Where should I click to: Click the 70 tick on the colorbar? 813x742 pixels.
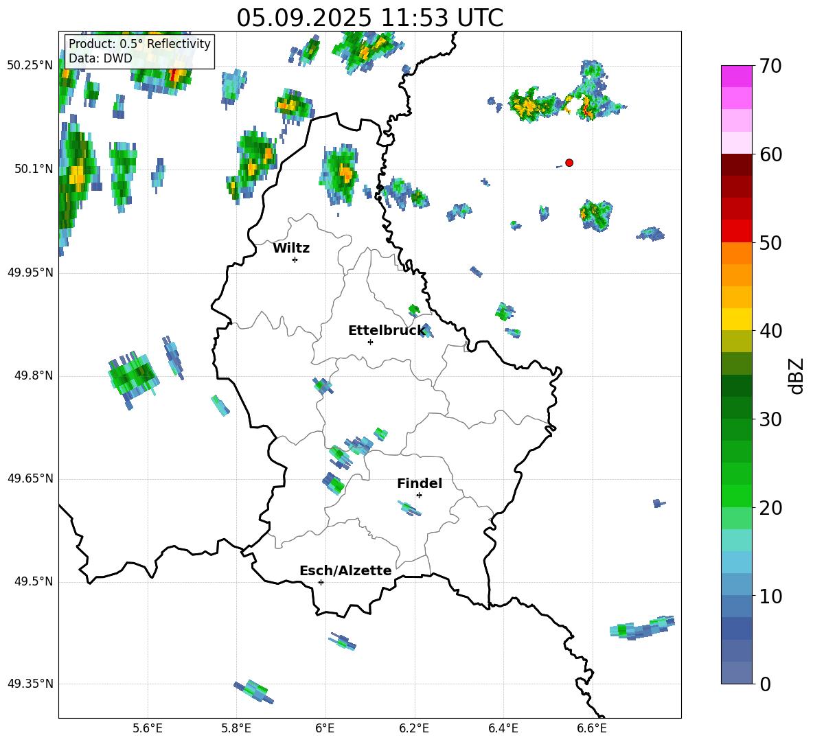tap(770, 66)
